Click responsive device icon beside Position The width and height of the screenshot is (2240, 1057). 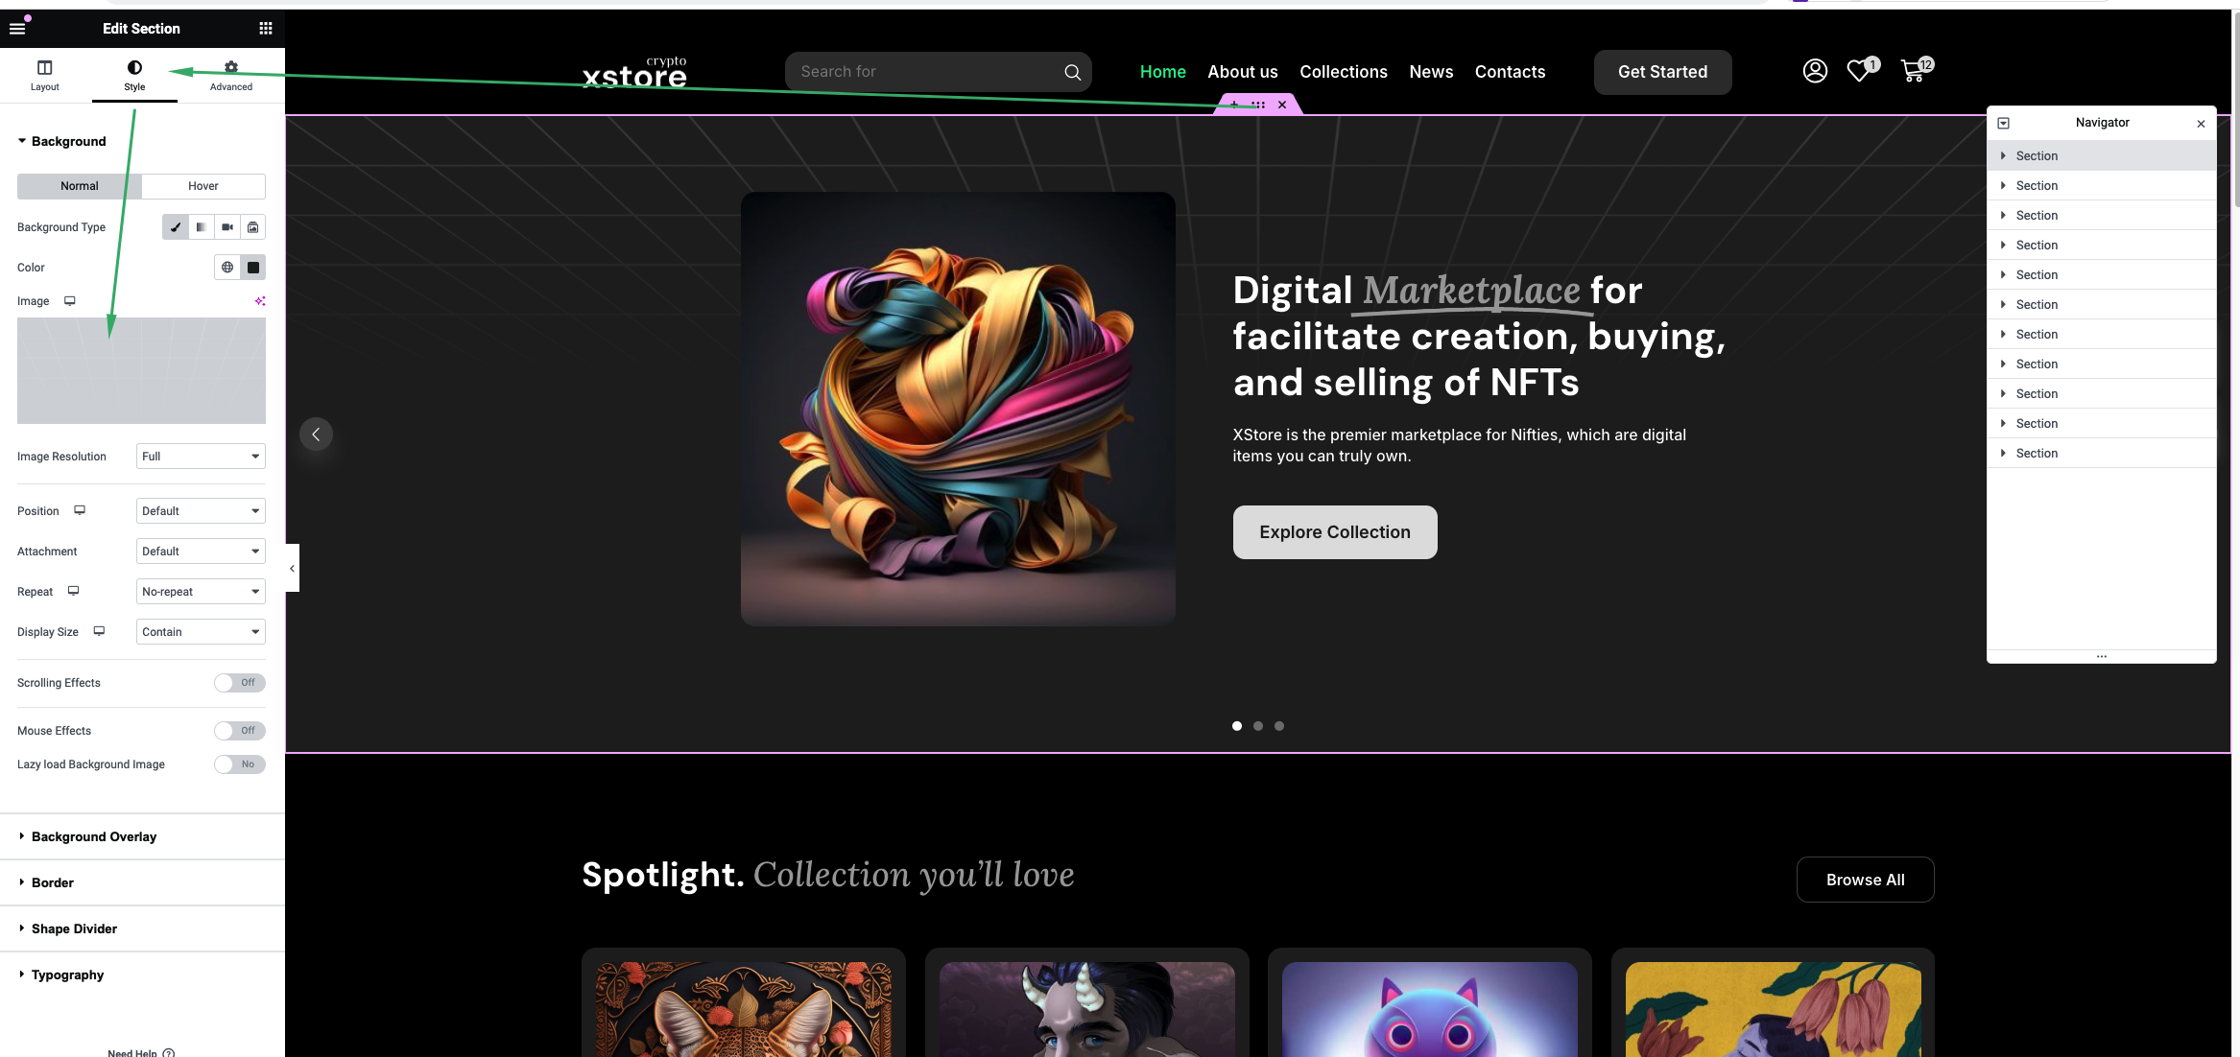(x=80, y=510)
